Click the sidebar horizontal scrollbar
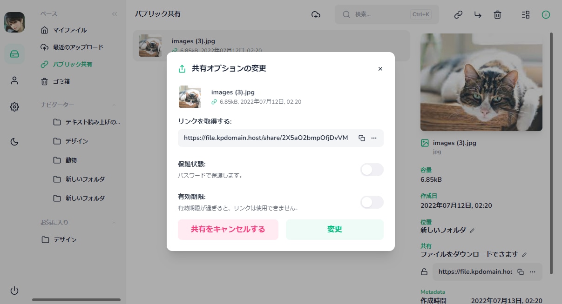Image resolution: width=562 pixels, height=304 pixels. pyautogui.click(x=76, y=300)
